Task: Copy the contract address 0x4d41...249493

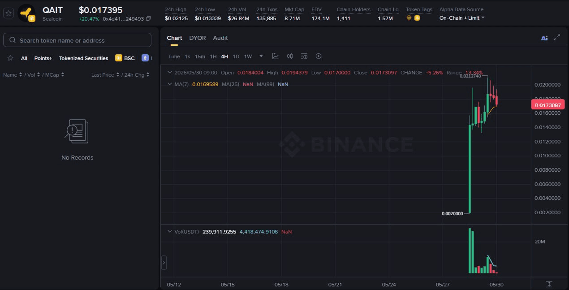Action: 148,19
